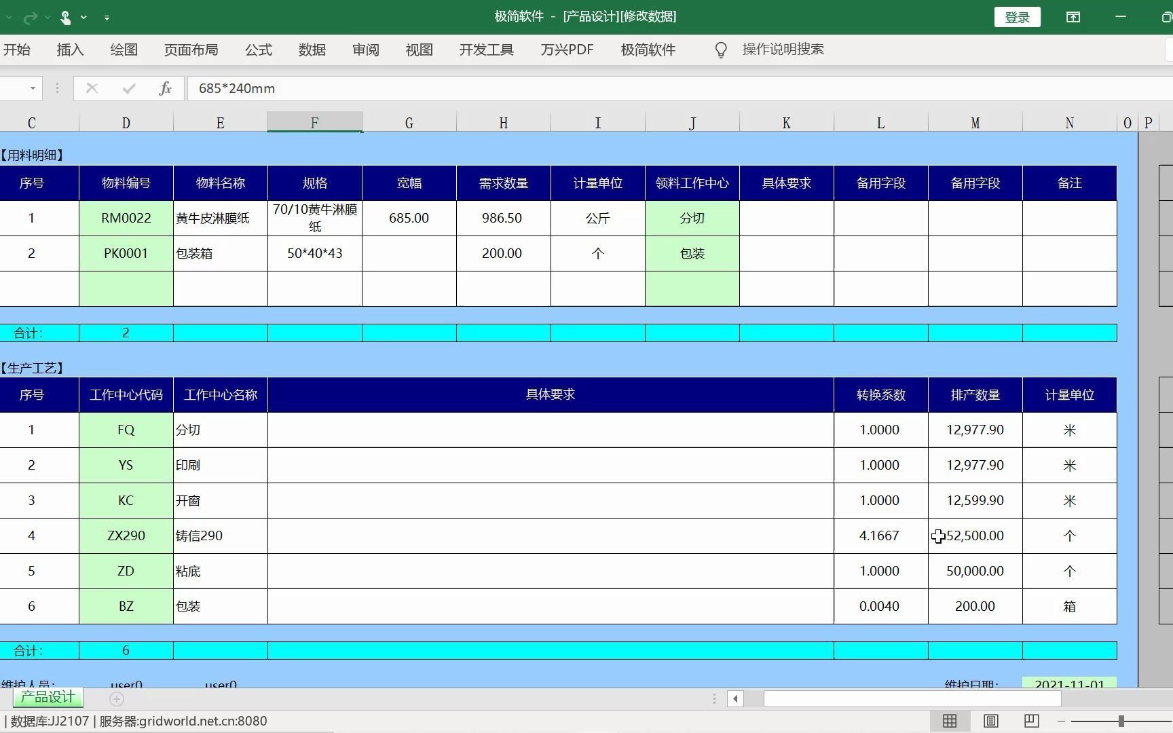Open the Name Box dropdown
1173x733 pixels.
pyautogui.click(x=31, y=88)
